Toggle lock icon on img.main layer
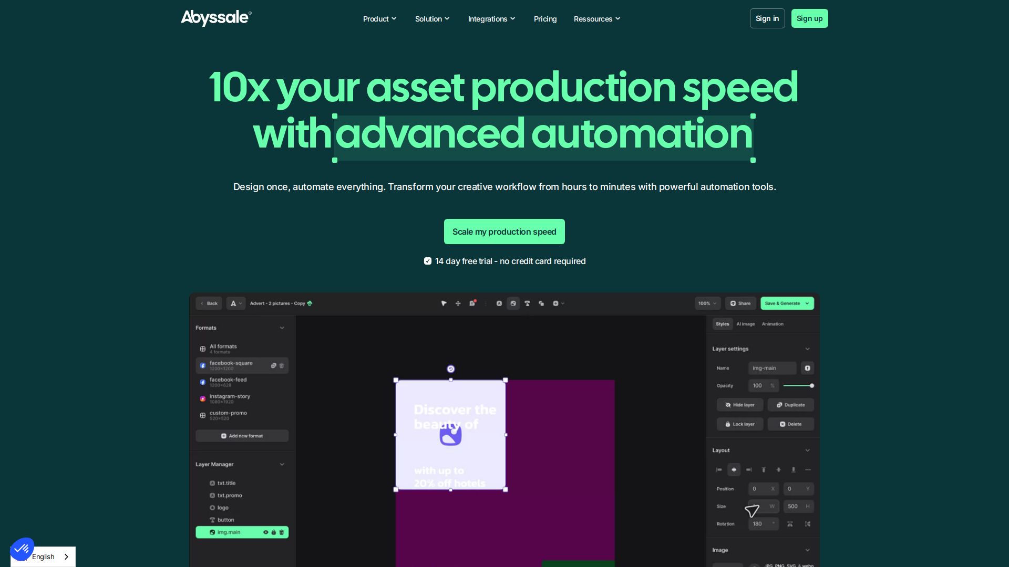 click(x=274, y=532)
